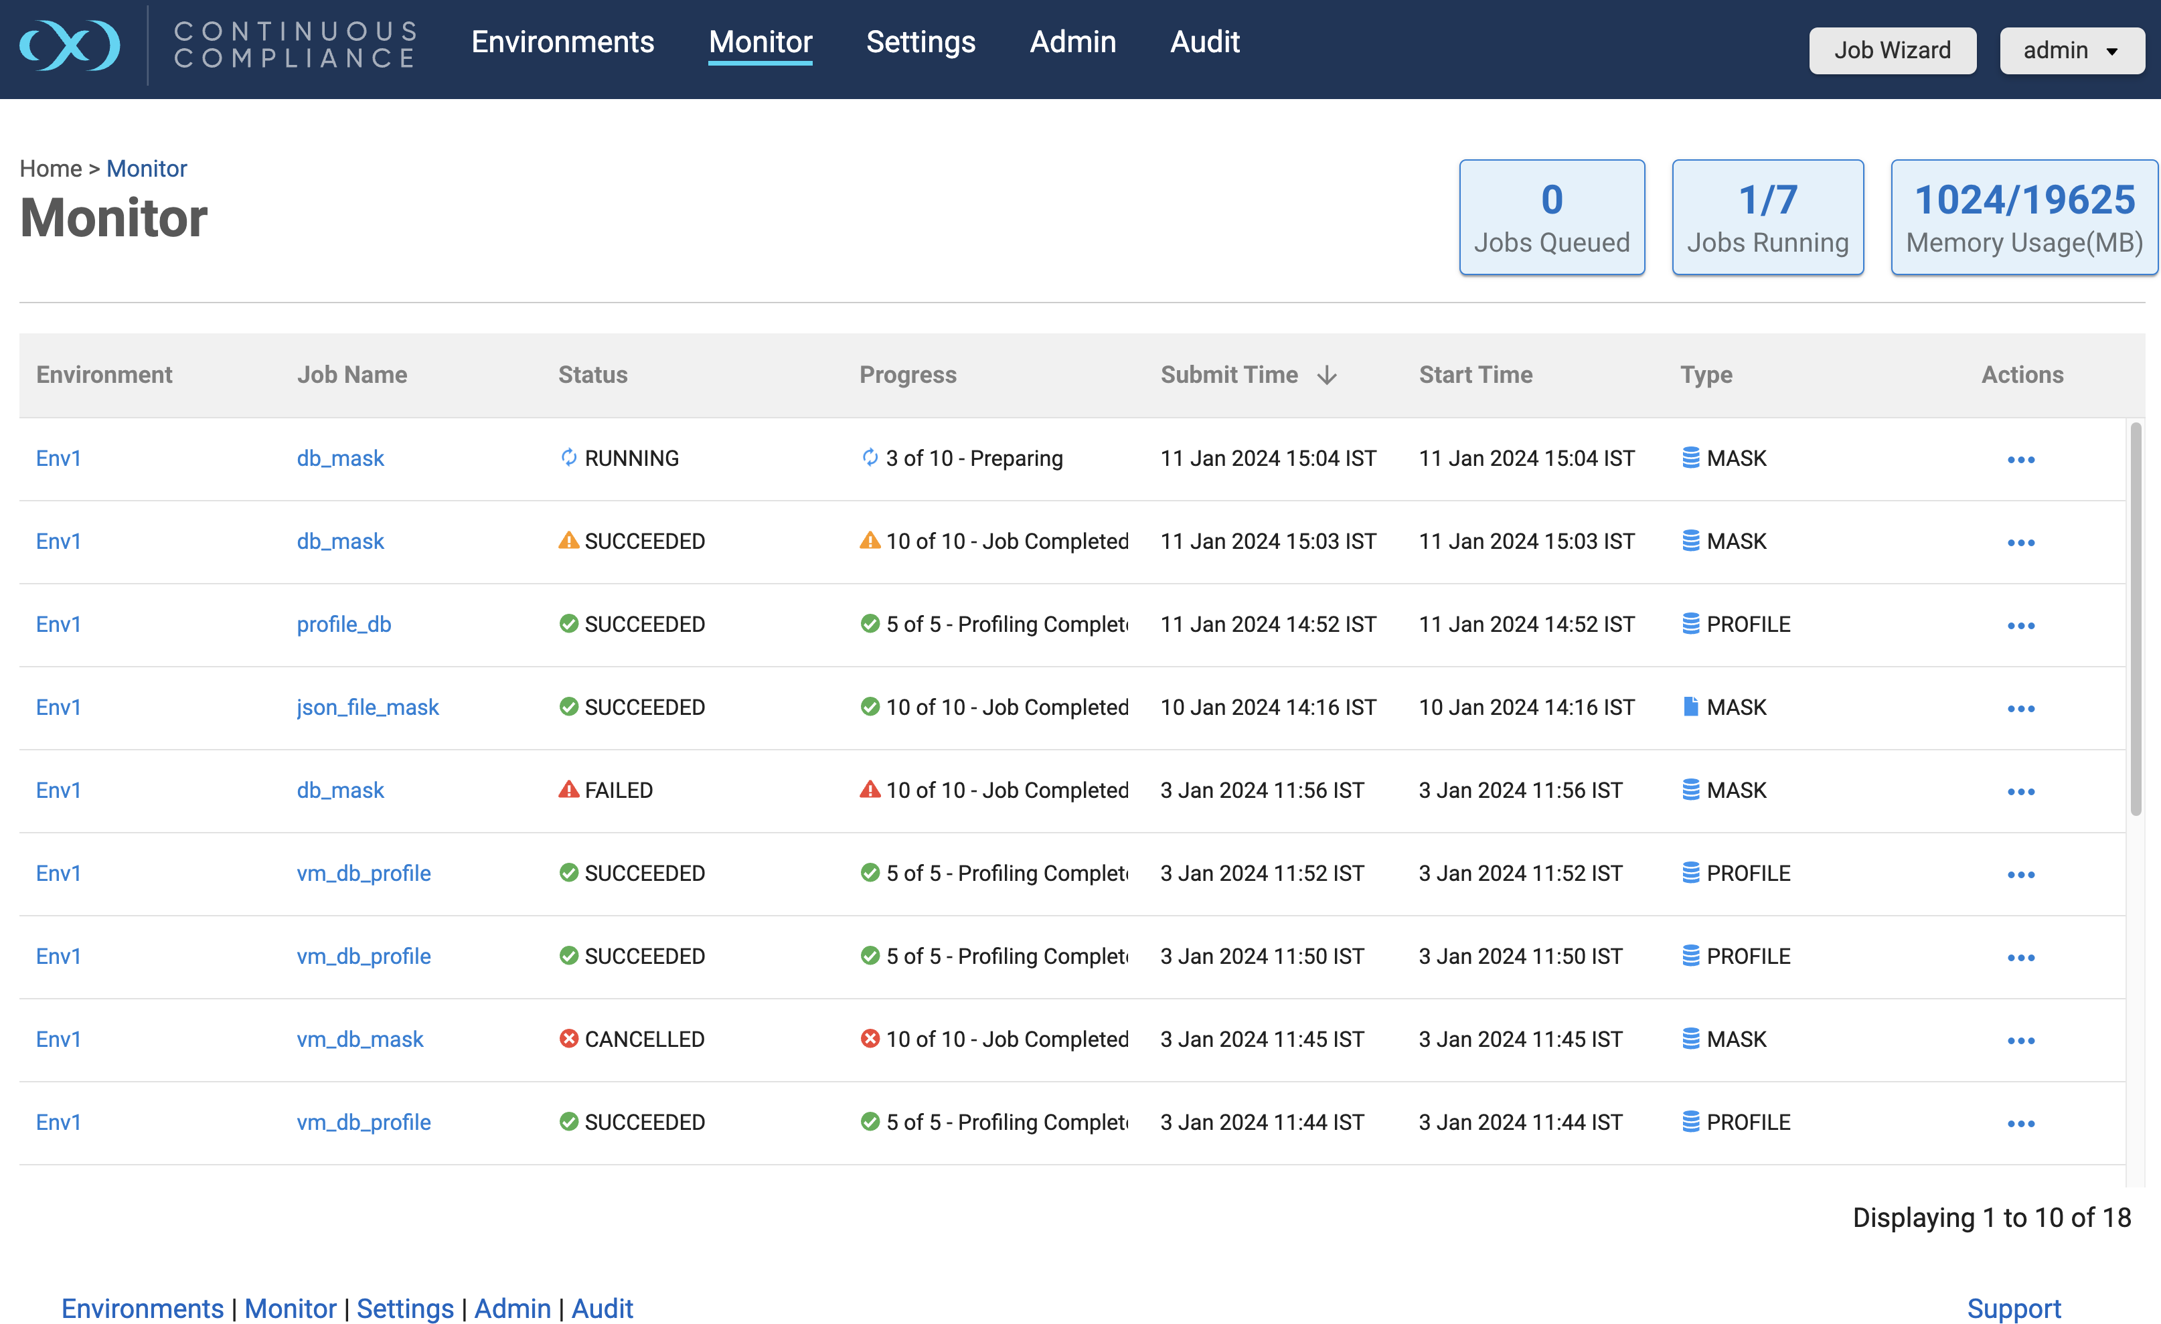Click the Jobs Queued counter card
Image resolution: width=2161 pixels, height=1324 pixels.
click(x=1552, y=218)
